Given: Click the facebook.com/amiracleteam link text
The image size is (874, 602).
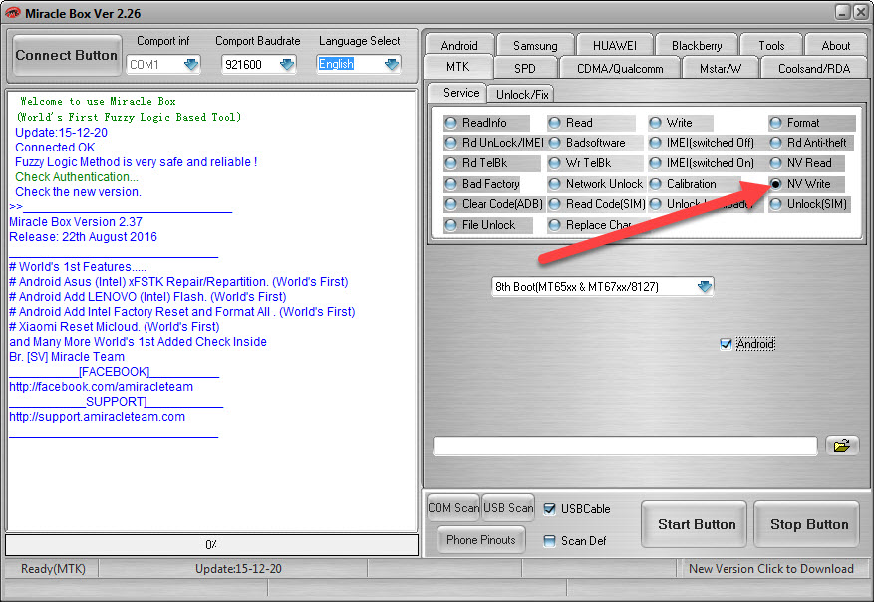Looking at the screenshot, I should pos(101,387).
